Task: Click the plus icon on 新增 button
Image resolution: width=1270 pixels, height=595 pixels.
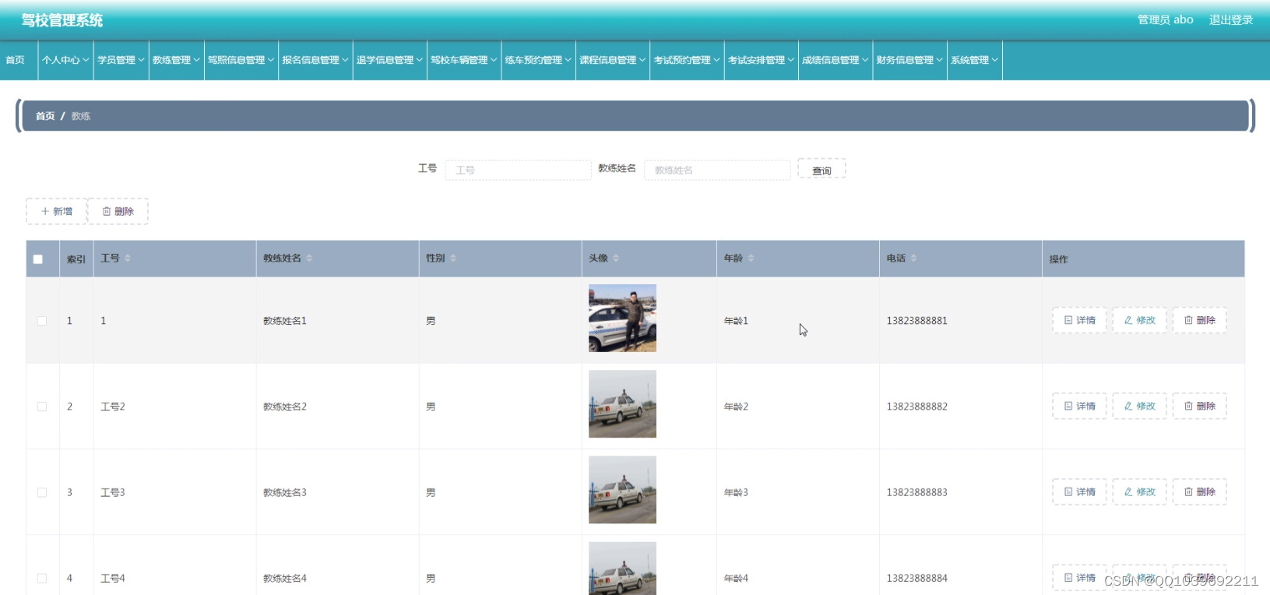Action: 45,211
